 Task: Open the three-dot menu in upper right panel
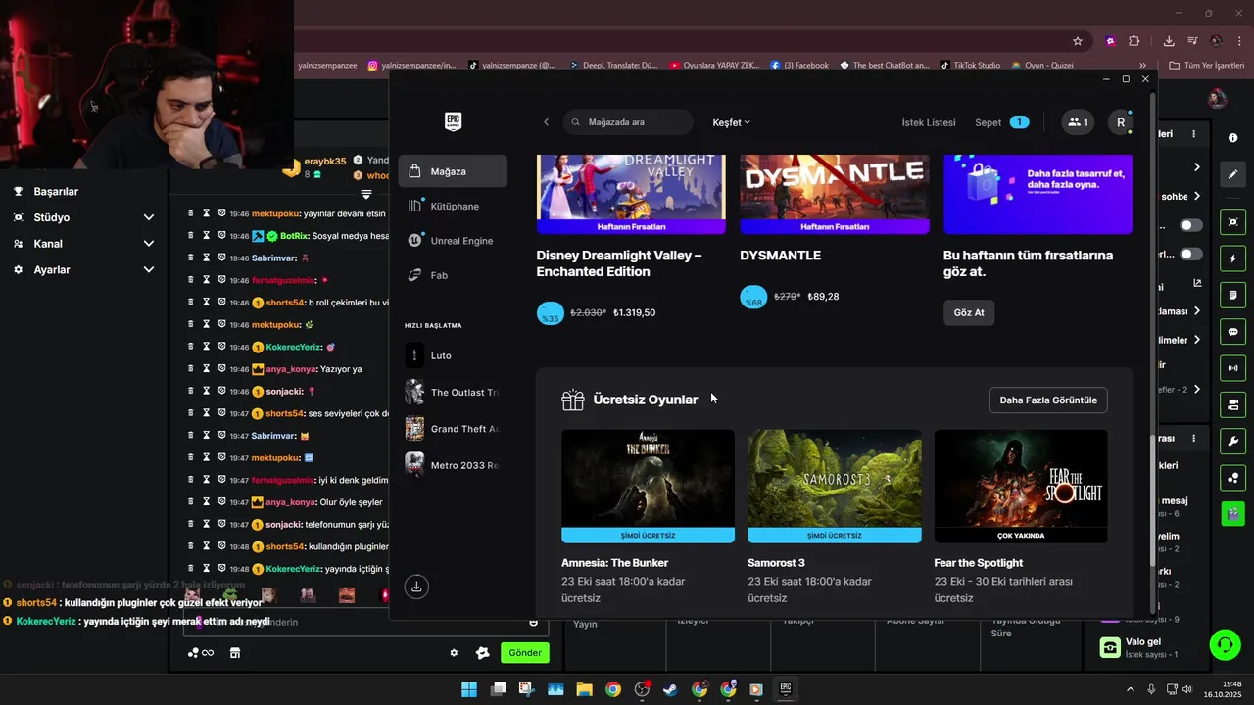1193,133
